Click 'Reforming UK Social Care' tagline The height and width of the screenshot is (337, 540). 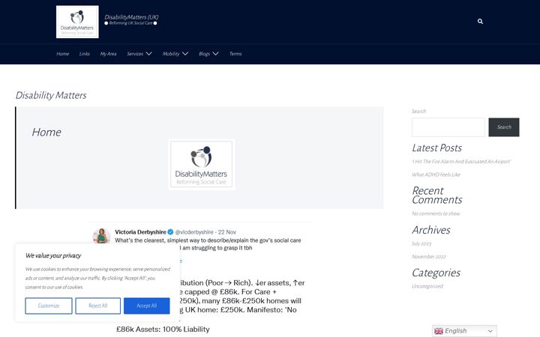point(130,23)
